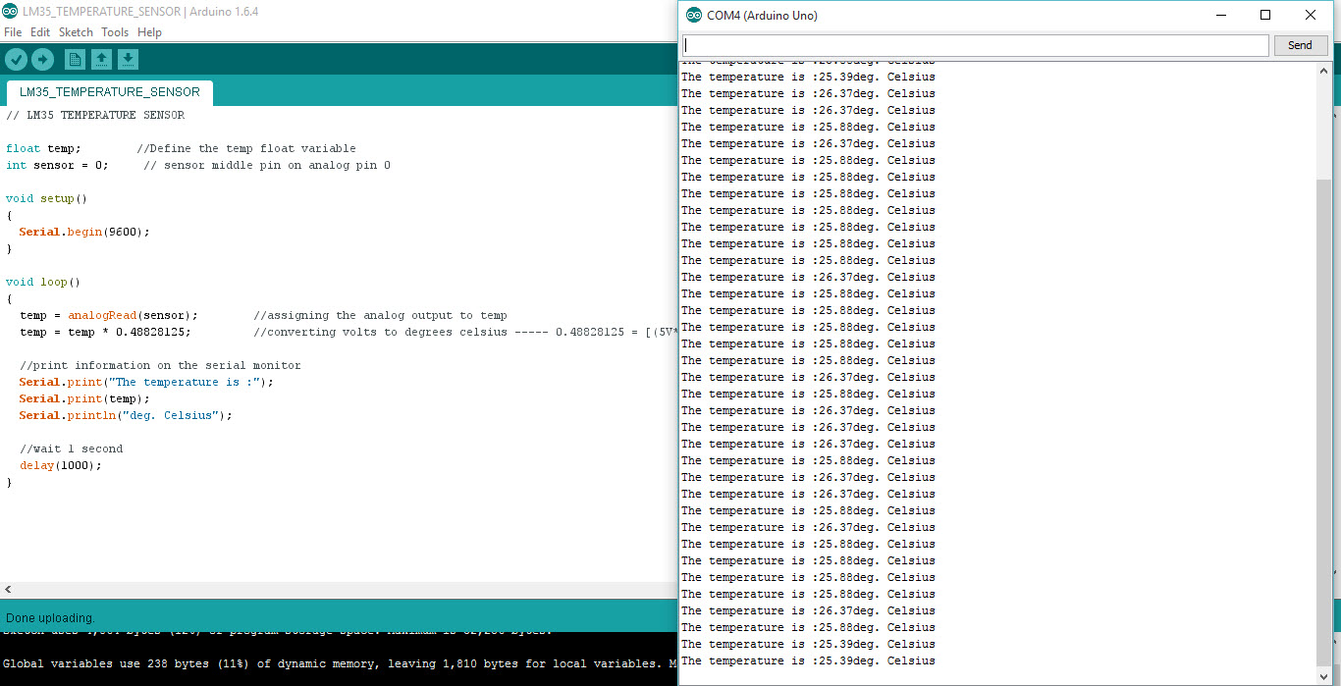The width and height of the screenshot is (1341, 686).
Task: Click 'void loop()' in the code
Action: click(x=43, y=282)
